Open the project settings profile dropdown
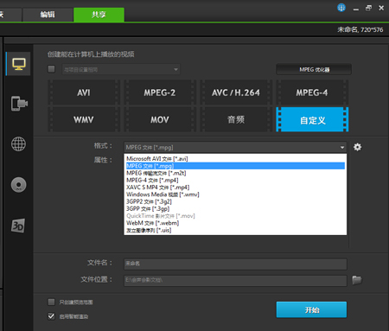The width and height of the screenshot is (389, 331). (x=121, y=69)
